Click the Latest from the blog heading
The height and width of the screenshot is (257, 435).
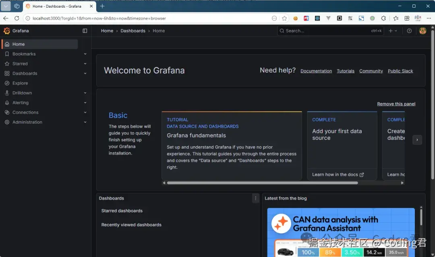pyautogui.click(x=286, y=198)
